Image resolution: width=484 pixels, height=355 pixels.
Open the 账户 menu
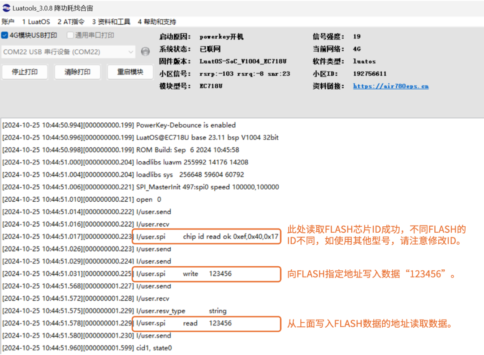click(x=9, y=22)
